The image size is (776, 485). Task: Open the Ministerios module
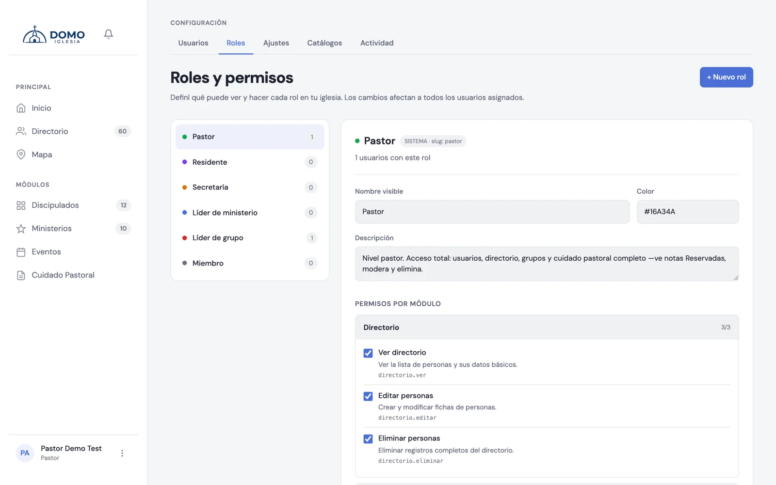pyautogui.click(x=73, y=229)
